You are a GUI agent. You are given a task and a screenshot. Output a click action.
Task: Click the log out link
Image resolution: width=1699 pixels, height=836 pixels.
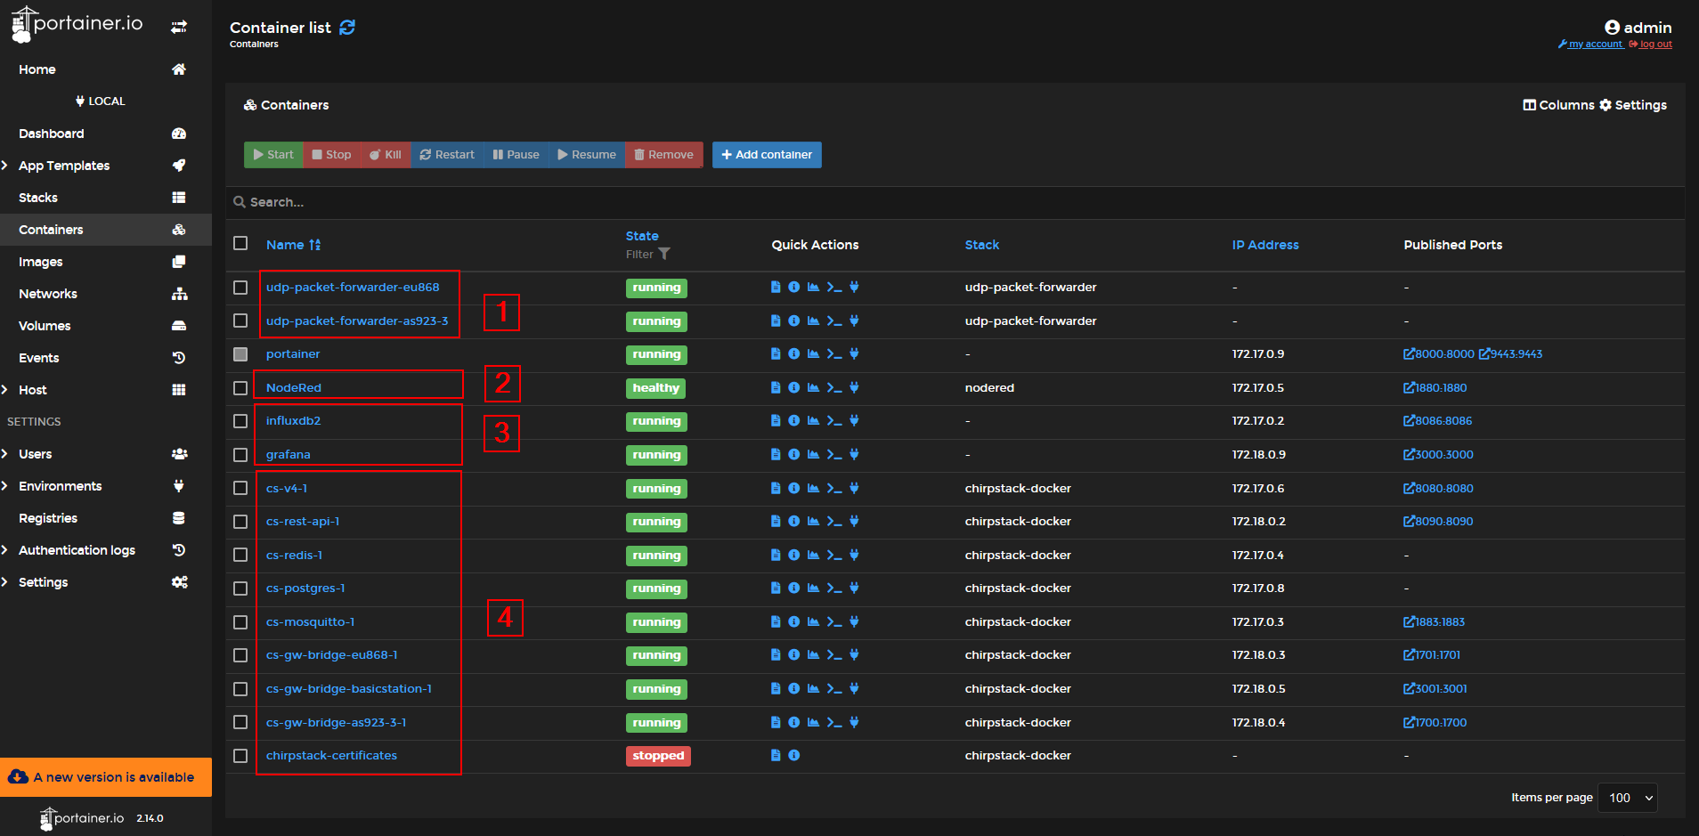pos(1650,45)
